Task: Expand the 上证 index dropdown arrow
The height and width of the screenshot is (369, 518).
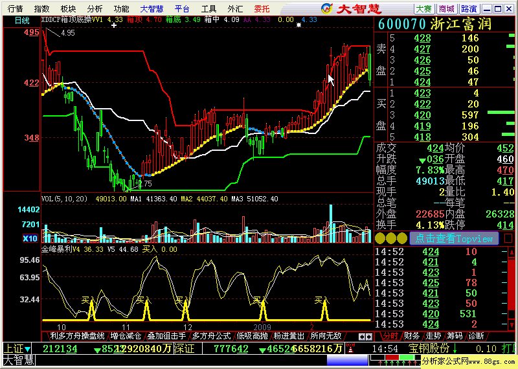Action: 27,349
